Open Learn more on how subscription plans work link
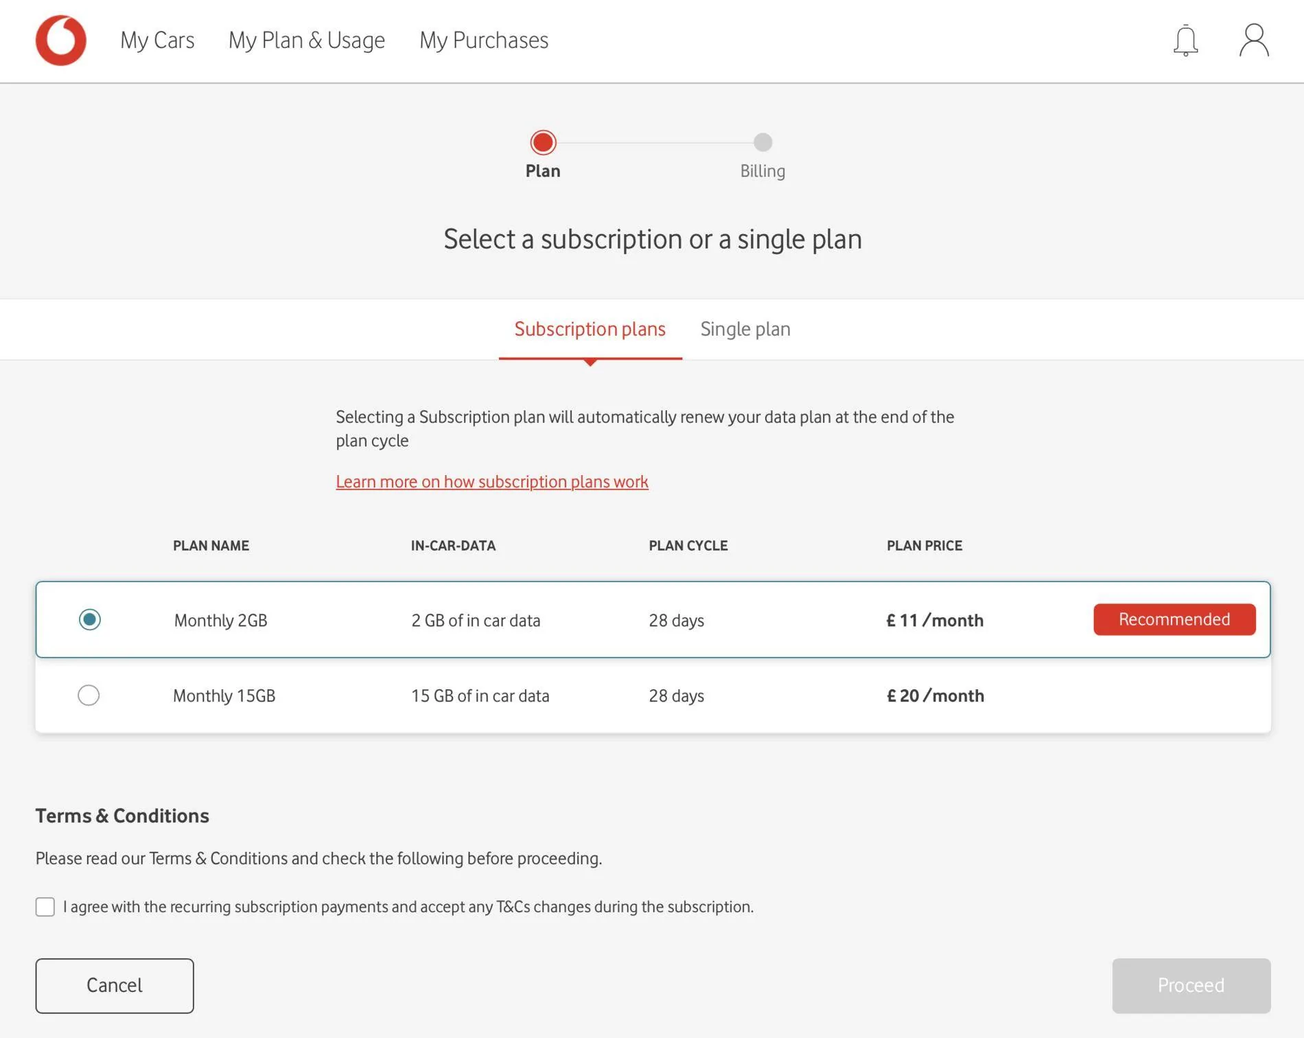 [492, 482]
